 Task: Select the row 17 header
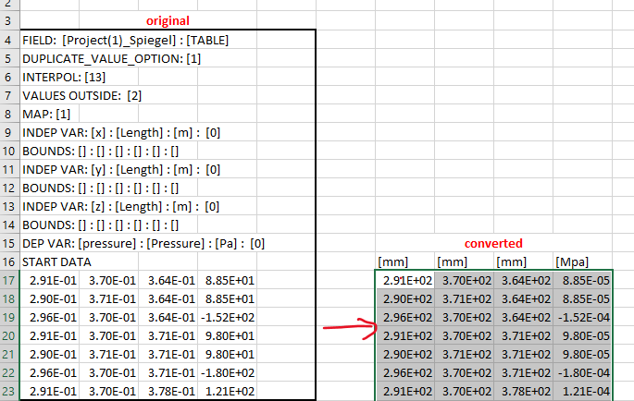click(8, 280)
